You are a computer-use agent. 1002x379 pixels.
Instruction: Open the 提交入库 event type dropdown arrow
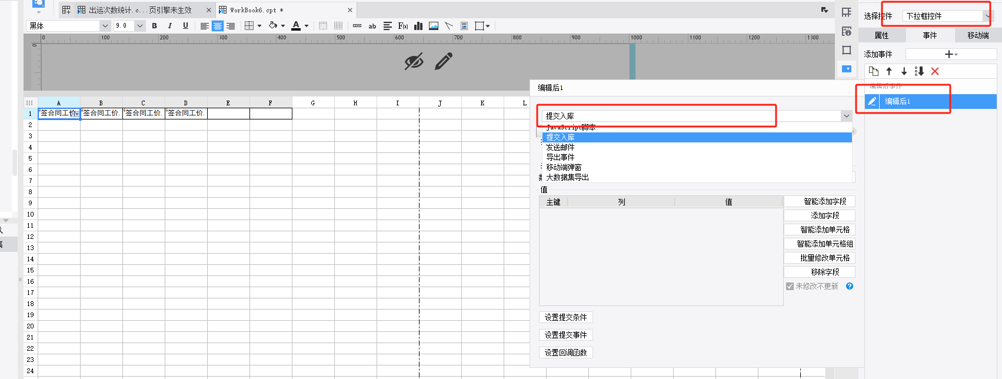847,116
